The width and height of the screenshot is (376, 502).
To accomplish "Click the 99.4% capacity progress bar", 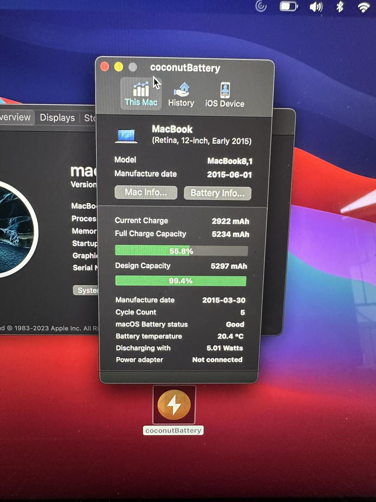I will (x=181, y=281).
